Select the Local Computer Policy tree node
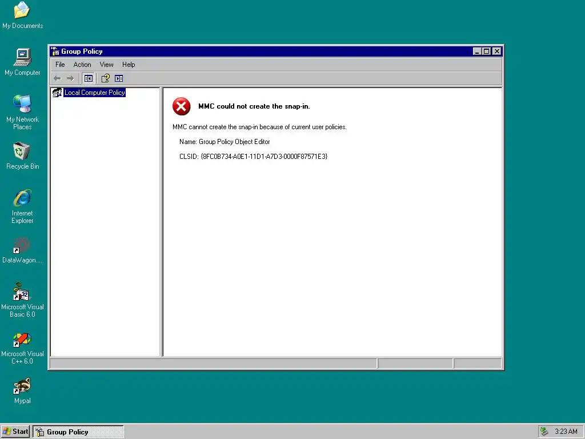Screen dimensions: 585x439 94,93
